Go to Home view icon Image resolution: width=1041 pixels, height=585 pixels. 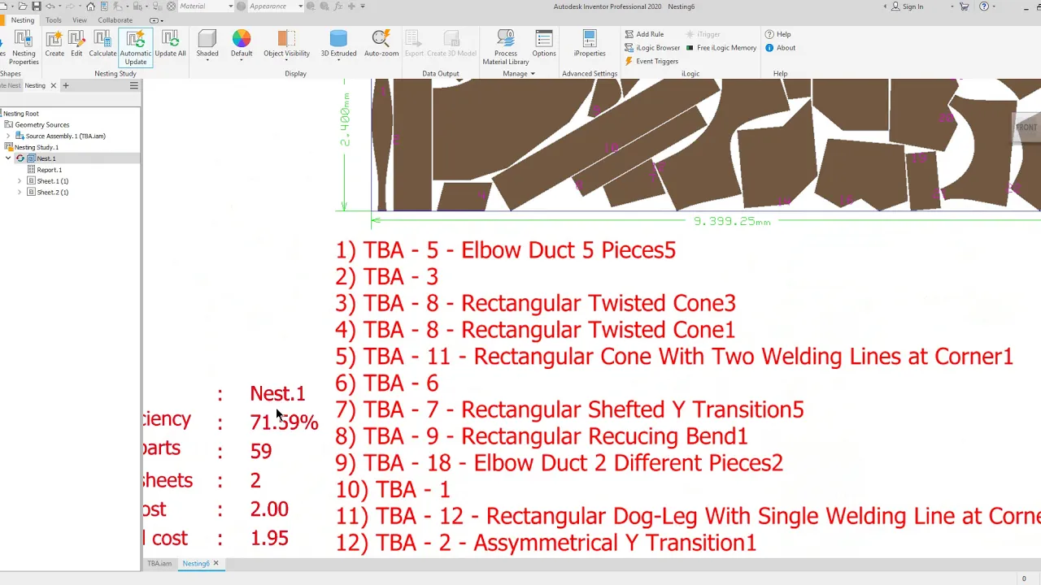coord(90,6)
